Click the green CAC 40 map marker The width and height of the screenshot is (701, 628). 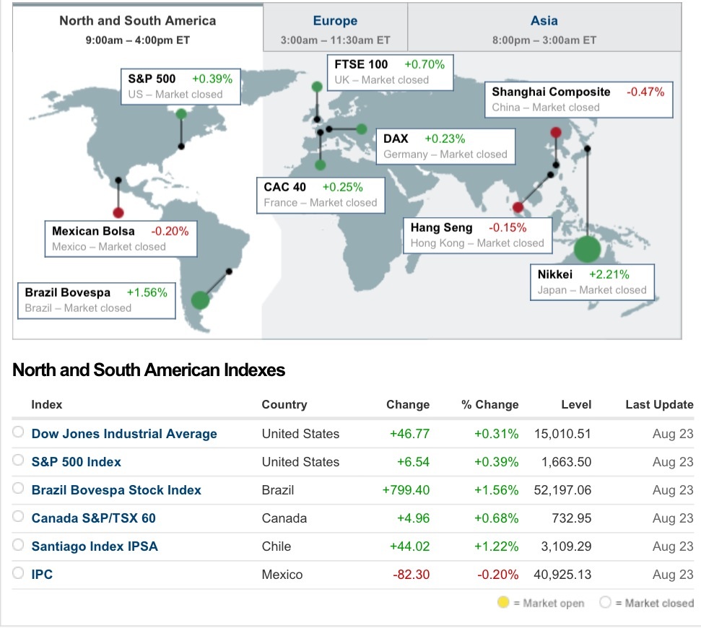[x=320, y=165]
